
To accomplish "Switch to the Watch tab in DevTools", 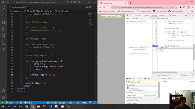I will (169, 79).
